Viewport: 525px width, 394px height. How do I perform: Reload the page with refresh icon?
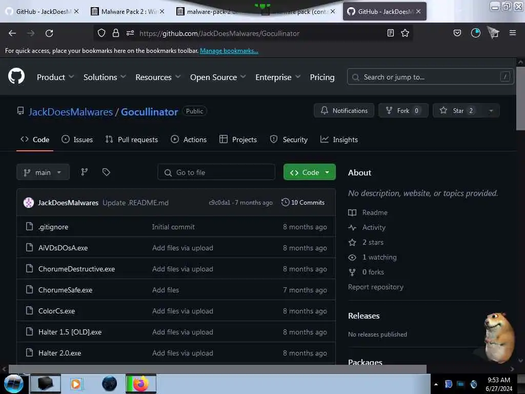click(49, 33)
